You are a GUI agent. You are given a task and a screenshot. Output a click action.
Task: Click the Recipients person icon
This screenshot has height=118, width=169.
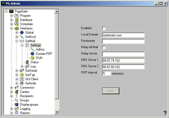17,96
